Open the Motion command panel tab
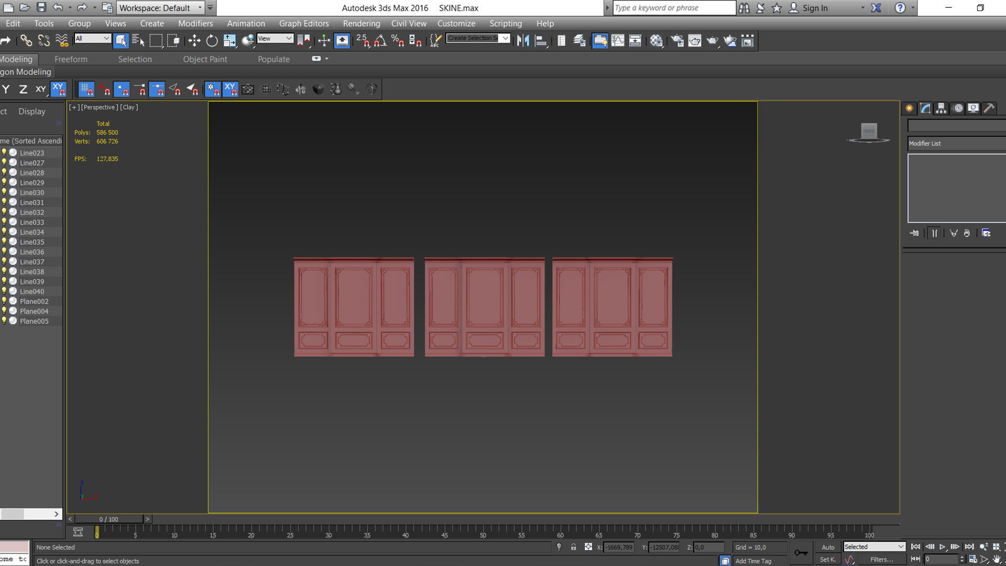Screen dimensions: 1006x566 [958, 108]
